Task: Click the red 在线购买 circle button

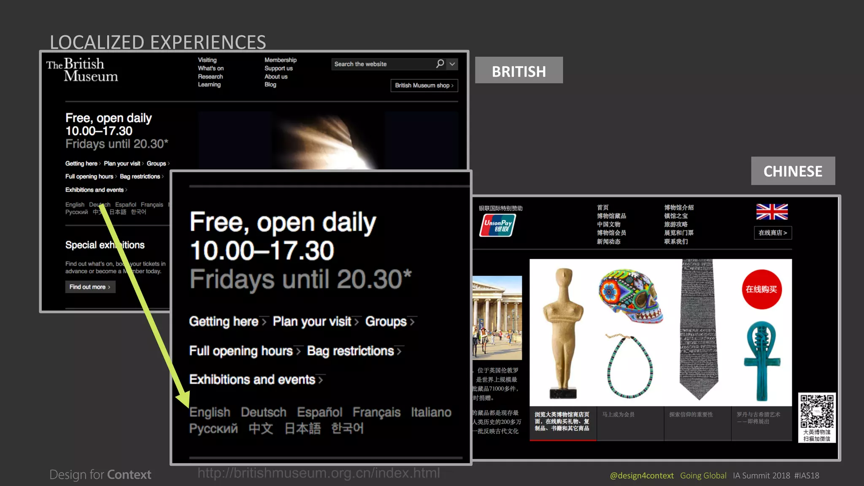Action: coord(761,289)
